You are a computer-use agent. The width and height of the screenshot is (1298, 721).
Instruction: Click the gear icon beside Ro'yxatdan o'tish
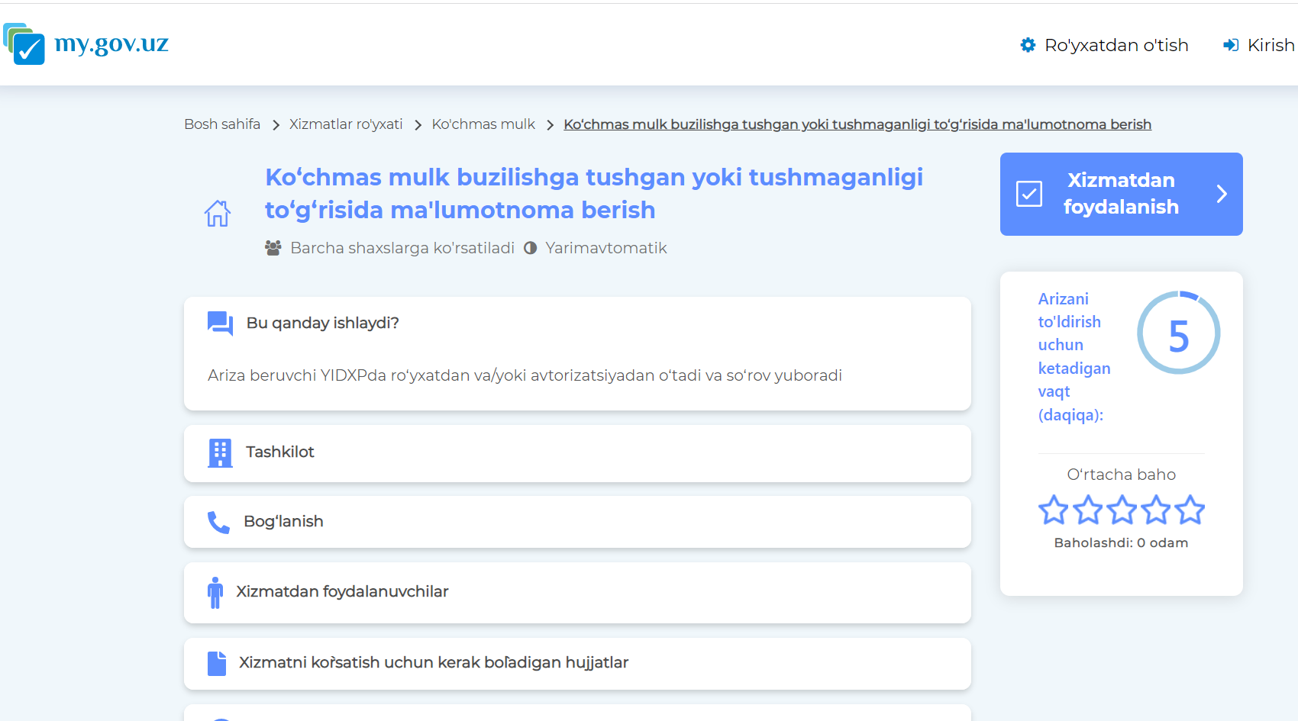(x=1028, y=45)
